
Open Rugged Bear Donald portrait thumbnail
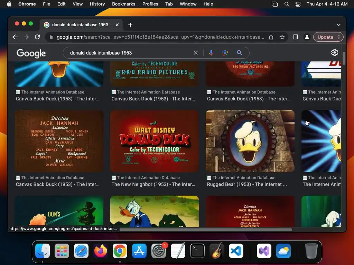point(250,141)
